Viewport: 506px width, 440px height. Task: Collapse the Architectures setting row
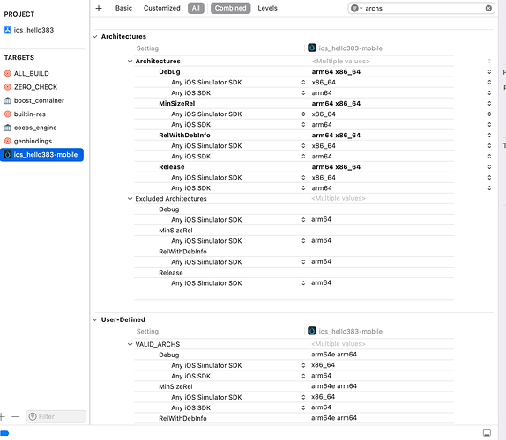point(130,62)
